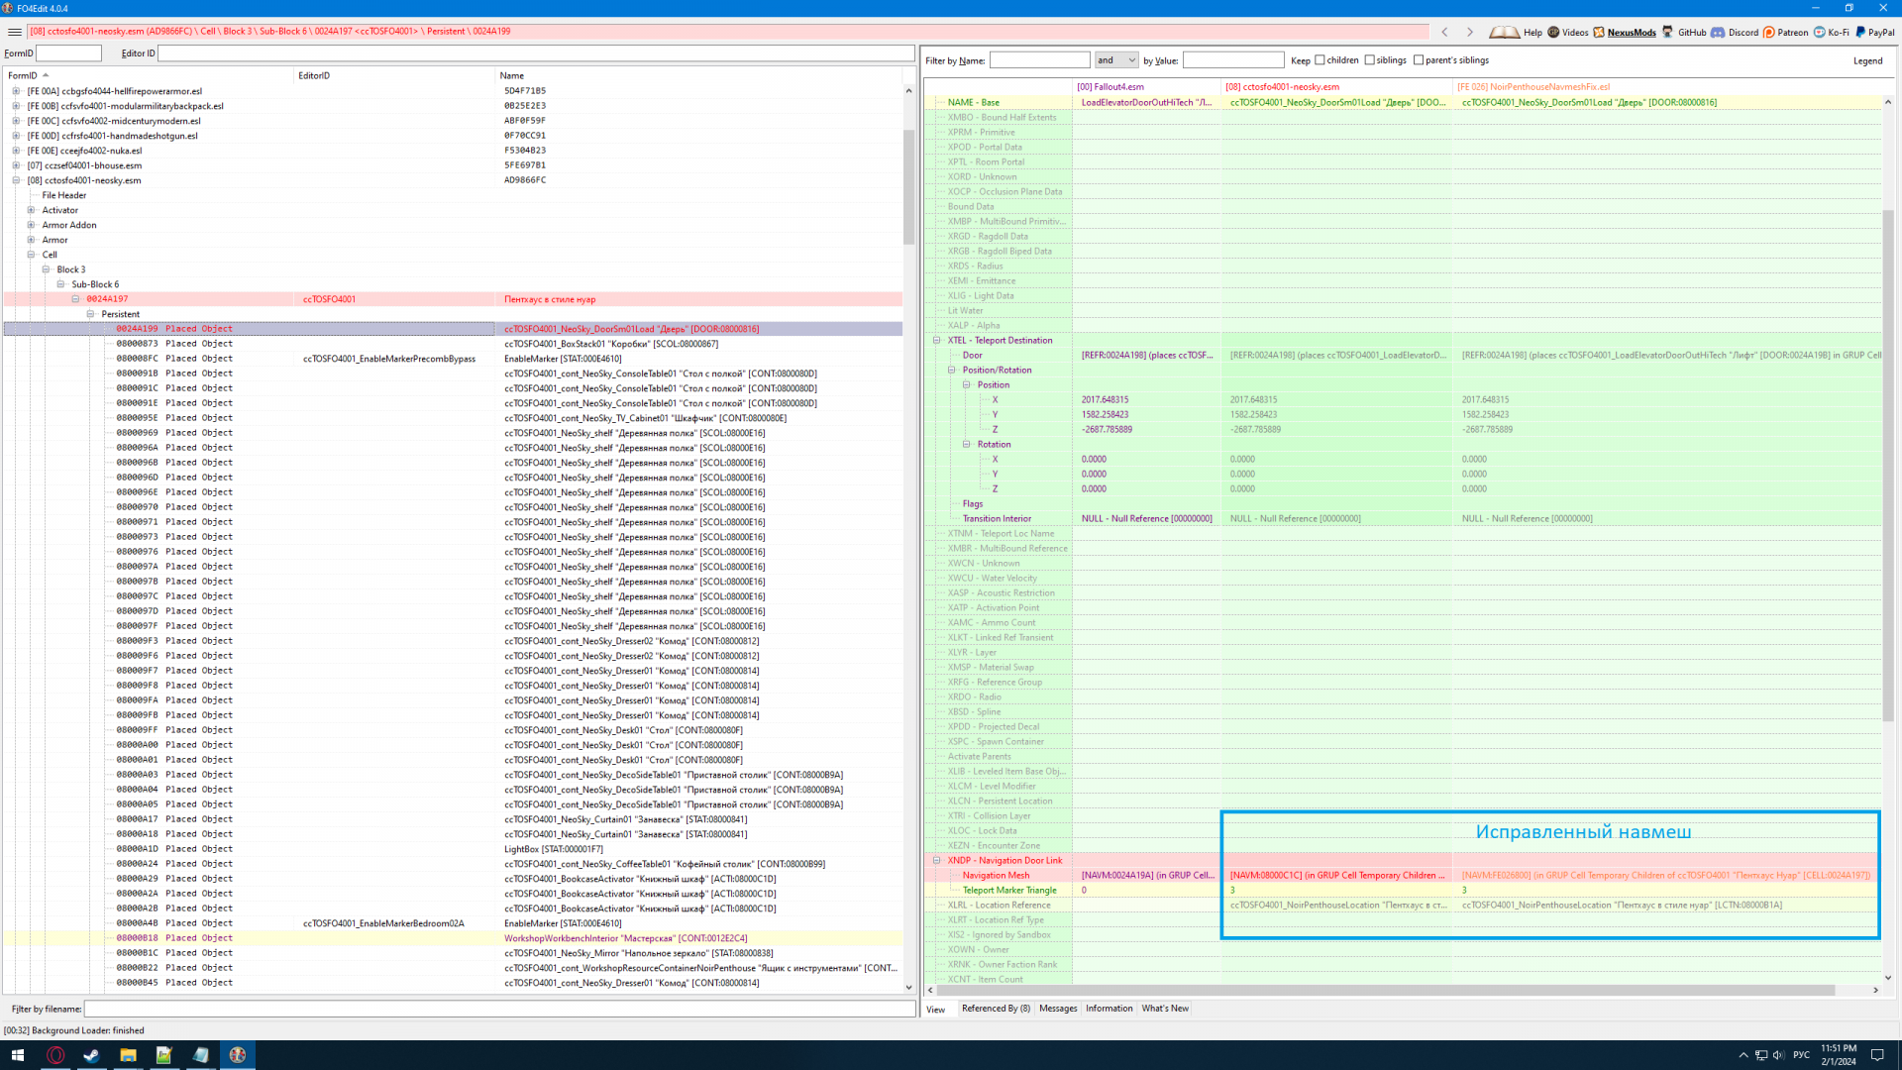Select the WorkshopWorkbenchInterior placed object row

pyautogui.click(x=624, y=938)
